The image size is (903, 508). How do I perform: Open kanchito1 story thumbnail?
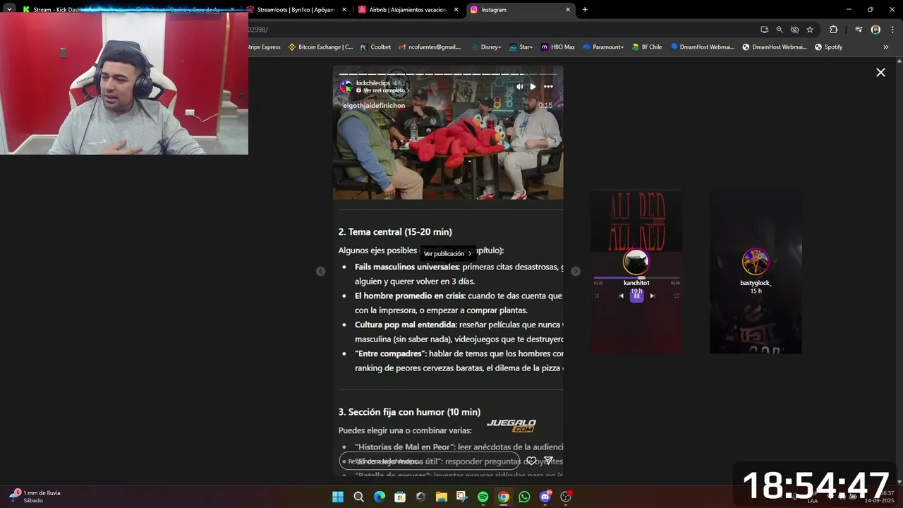[636, 272]
